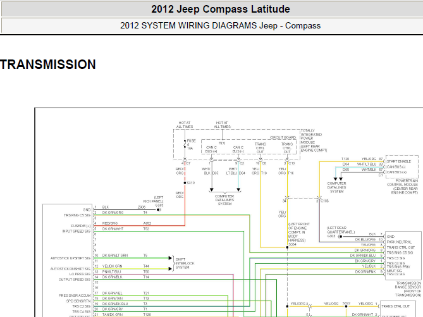Screen dimensions: 423x317
Task: Click the "SPD SENS RTN" label
Action: [78, 301]
